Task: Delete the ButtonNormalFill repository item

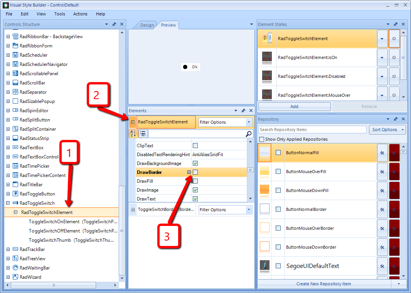Action: (x=394, y=153)
